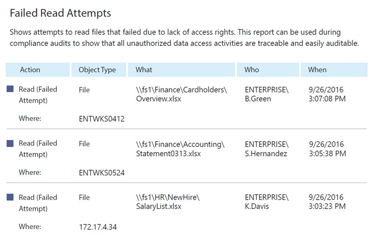The width and height of the screenshot is (373, 243).
Task: Click the blue square beside the B.Green entry
Action: [x=10, y=89]
